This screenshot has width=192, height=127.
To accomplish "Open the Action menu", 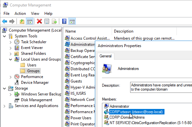I will click(x=20, y=14).
